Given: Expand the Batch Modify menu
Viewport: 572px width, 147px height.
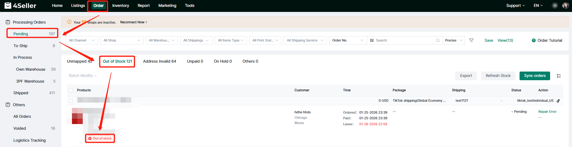Looking at the screenshot, I should [x=83, y=76].
